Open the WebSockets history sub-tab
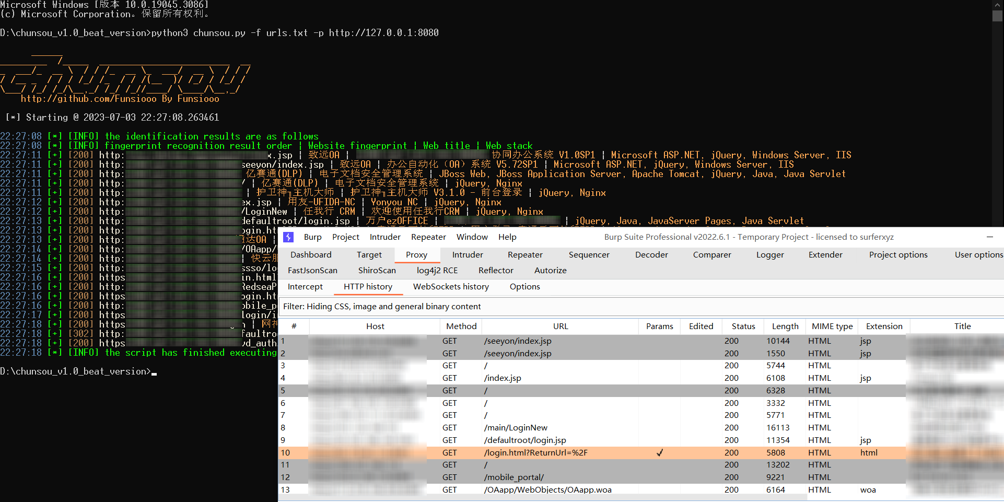The height and width of the screenshot is (502, 1004). 451,287
